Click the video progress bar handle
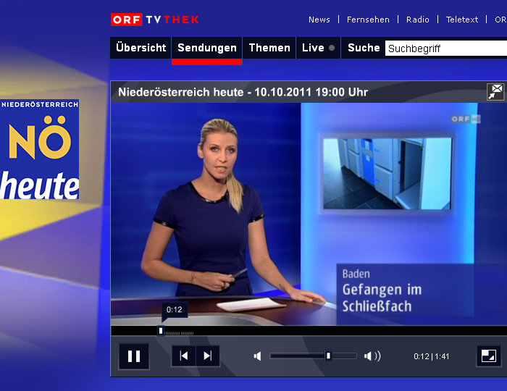This screenshot has height=391, width=507. tap(161, 331)
